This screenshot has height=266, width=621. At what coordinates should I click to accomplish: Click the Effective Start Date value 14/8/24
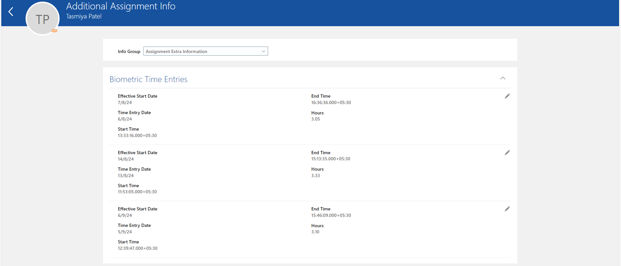(126, 159)
